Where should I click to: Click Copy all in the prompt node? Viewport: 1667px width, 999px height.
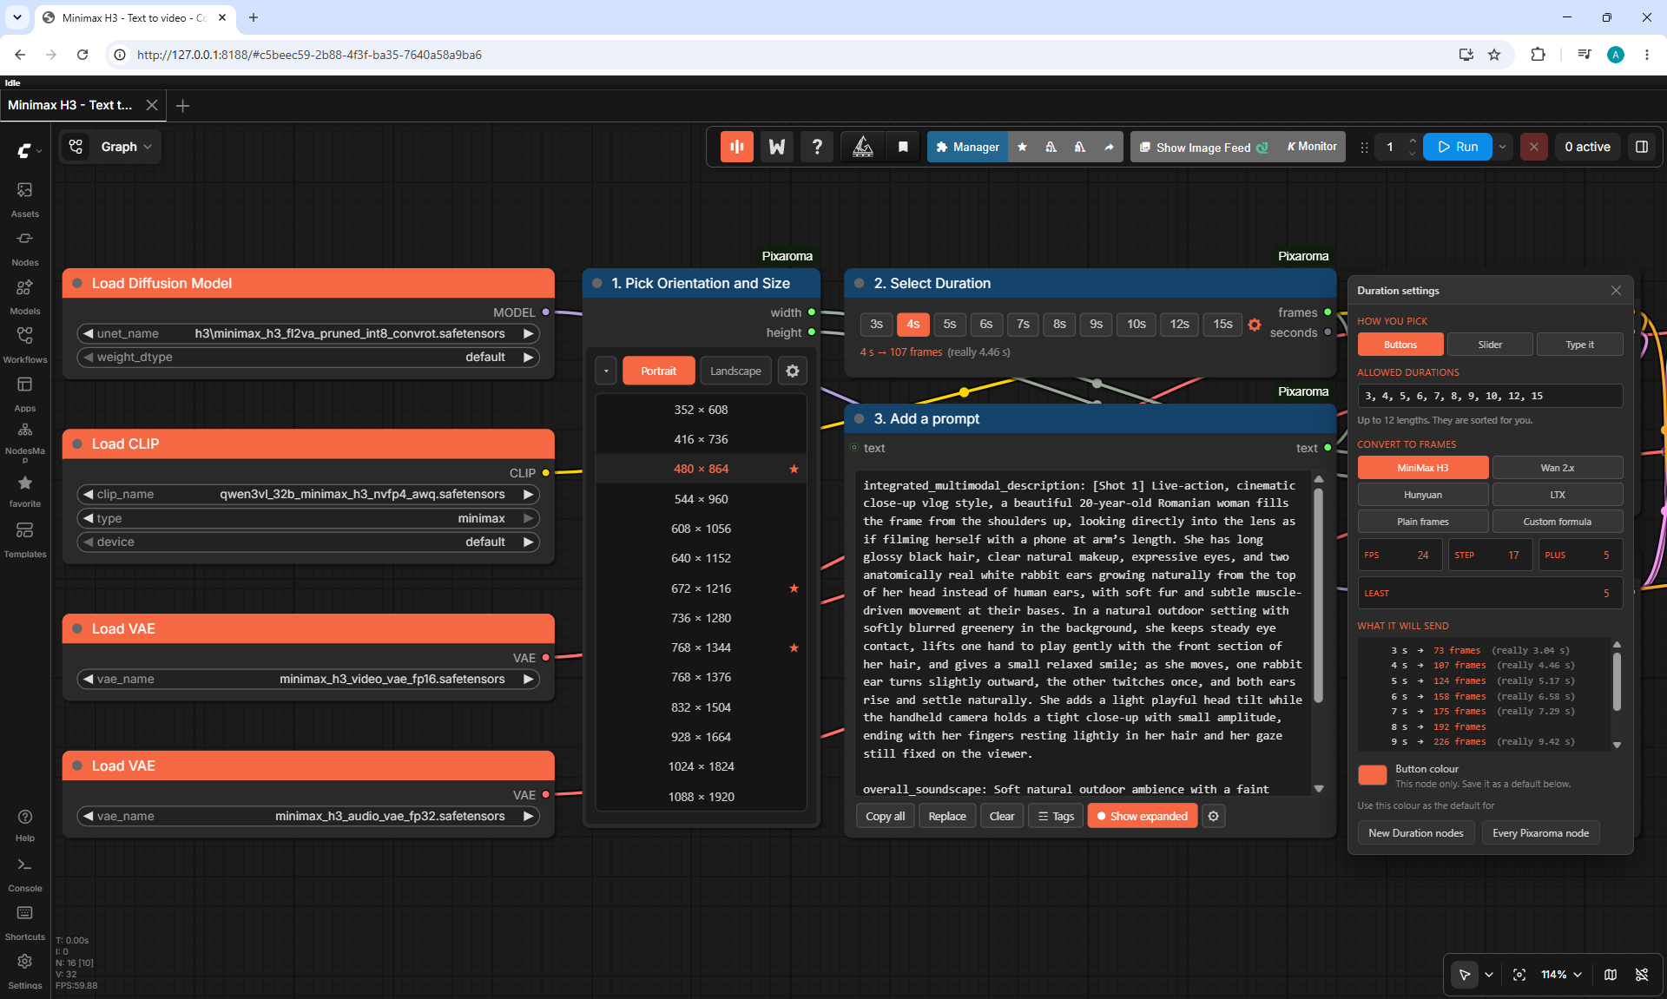tap(885, 816)
